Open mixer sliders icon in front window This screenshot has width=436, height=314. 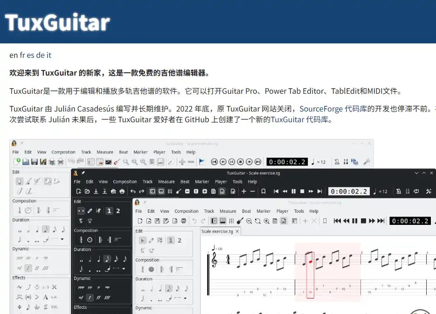pos(231,221)
